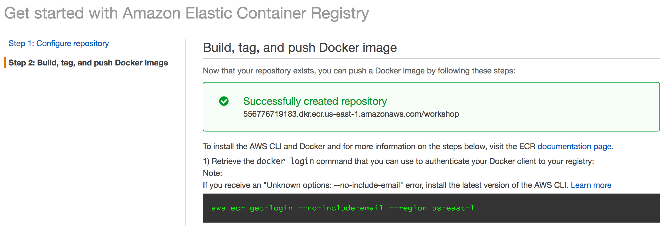The width and height of the screenshot is (664, 226).
Task: Open the ECR documentation page link
Action: (x=574, y=147)
